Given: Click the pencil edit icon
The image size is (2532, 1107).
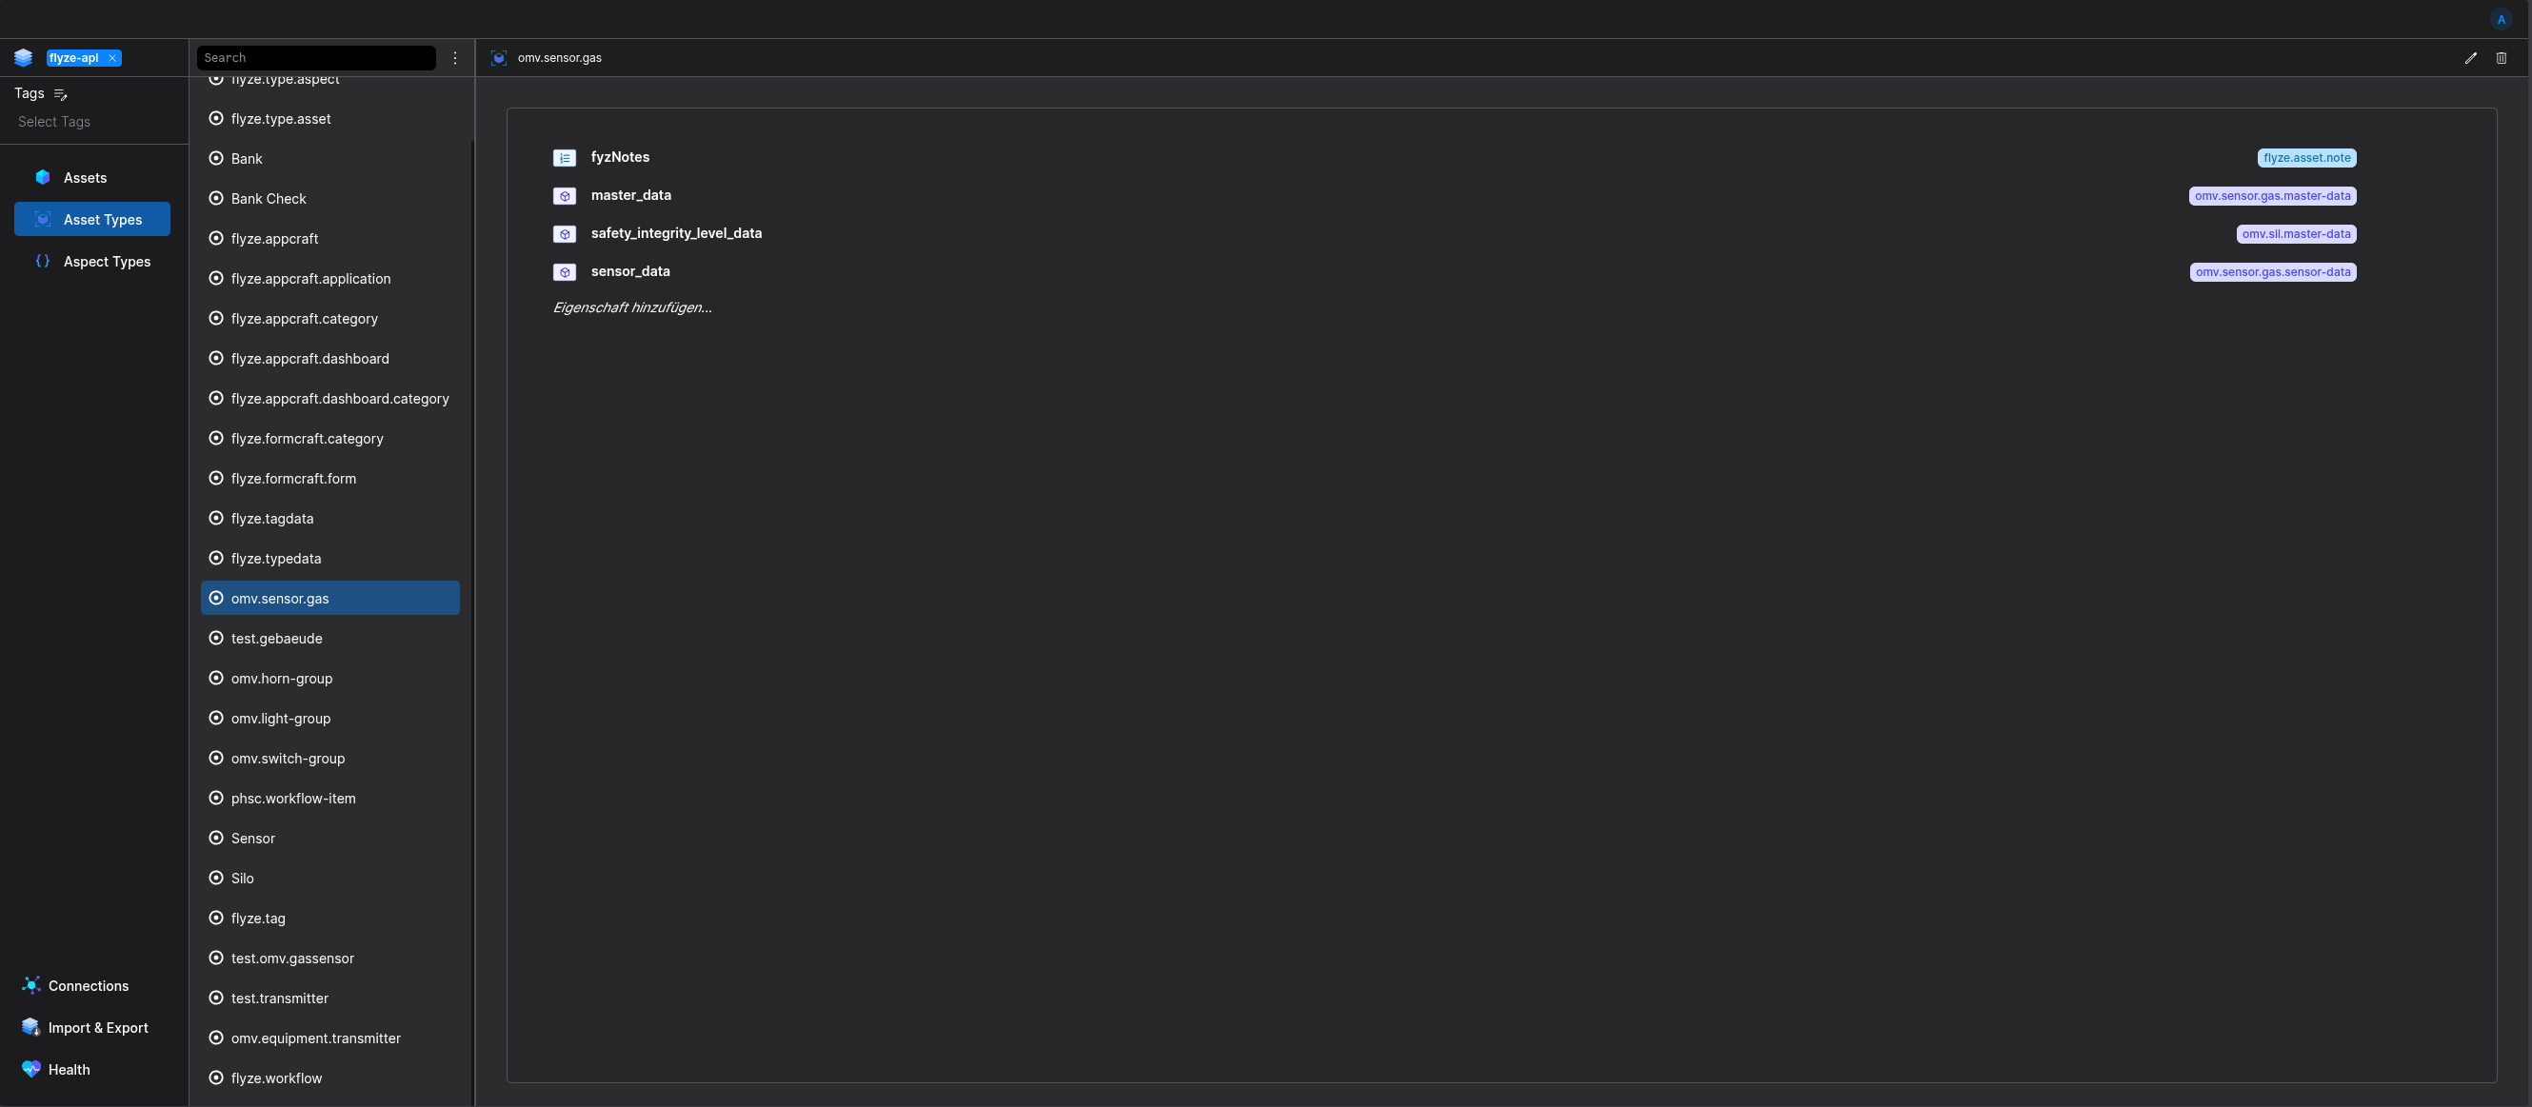Looking at the screenshot, I should point(2470,58).
